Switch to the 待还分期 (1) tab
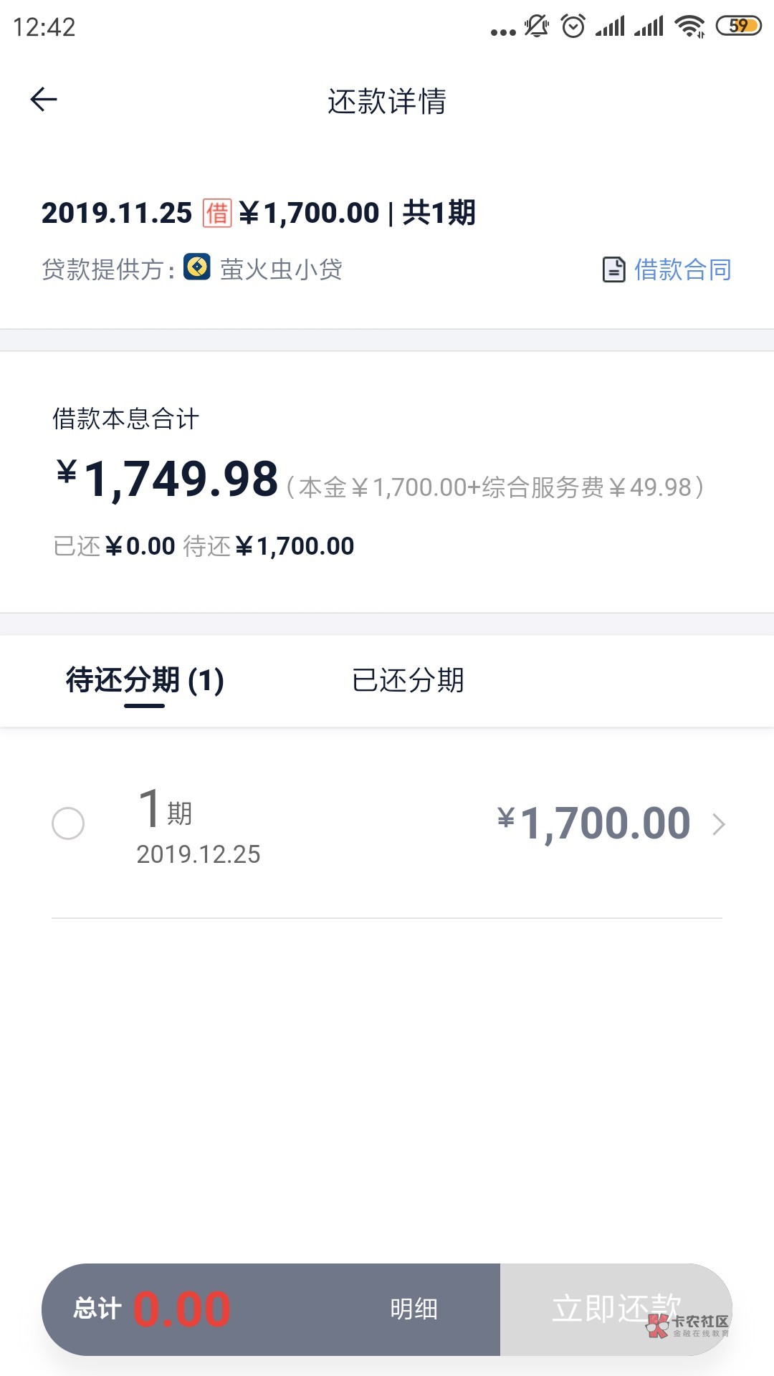The width and height of the screenshot is (774, 1376). [145, 680]
